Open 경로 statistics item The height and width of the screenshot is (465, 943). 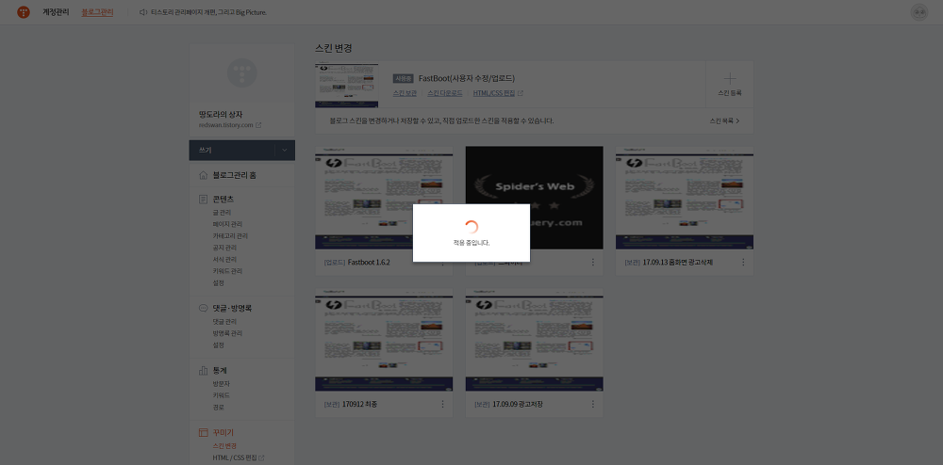pyautogui.click(x=219, y=407)
